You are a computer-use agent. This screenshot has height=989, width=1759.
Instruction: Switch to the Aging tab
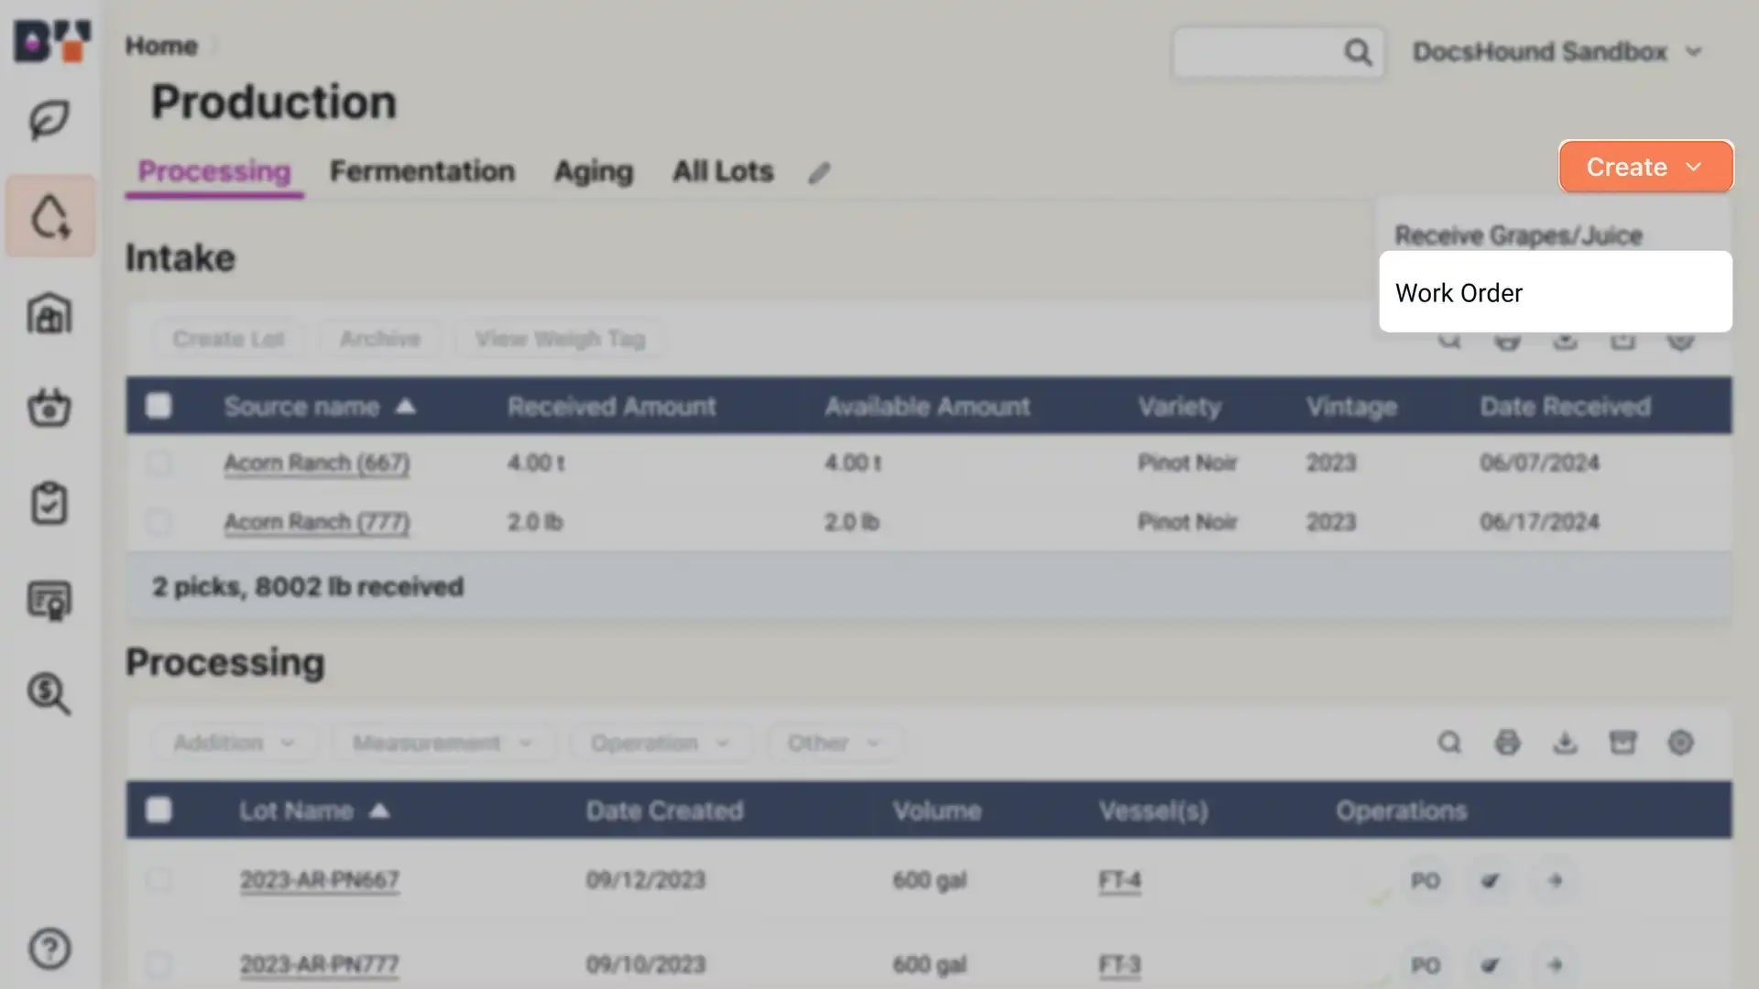[x=592, y=171]
